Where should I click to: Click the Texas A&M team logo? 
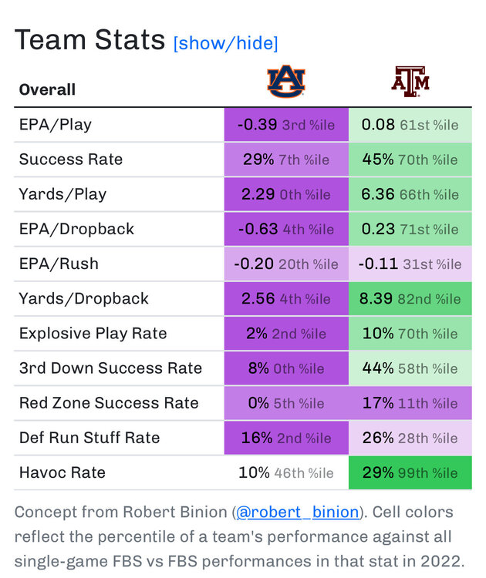coord(410,81)
